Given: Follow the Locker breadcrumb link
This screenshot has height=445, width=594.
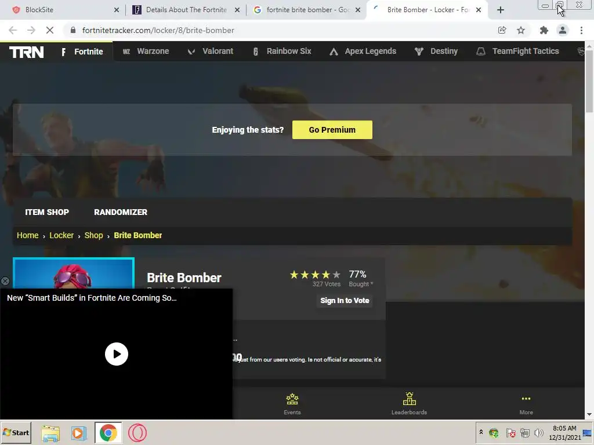Looking at the screenshot, I should point(61,235).
